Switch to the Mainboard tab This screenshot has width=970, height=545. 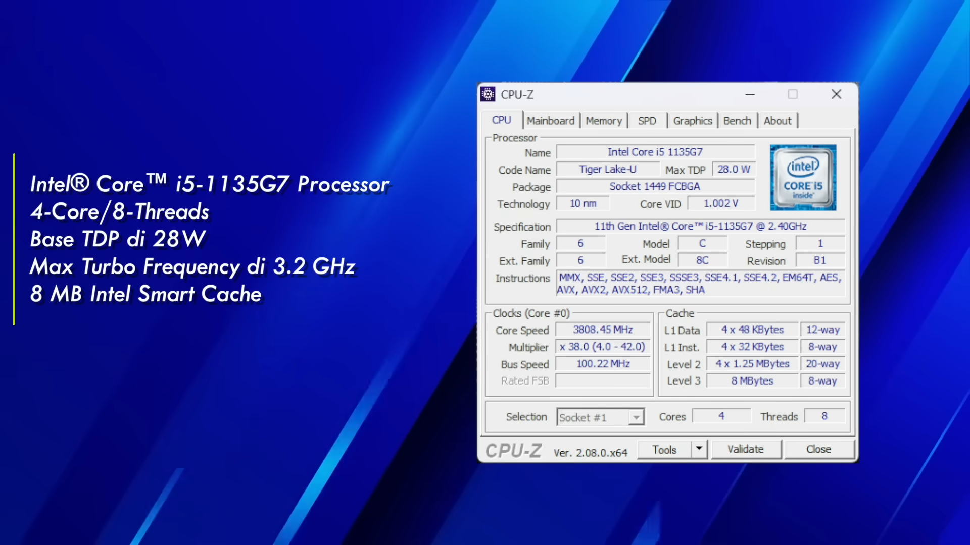point(550,121)
